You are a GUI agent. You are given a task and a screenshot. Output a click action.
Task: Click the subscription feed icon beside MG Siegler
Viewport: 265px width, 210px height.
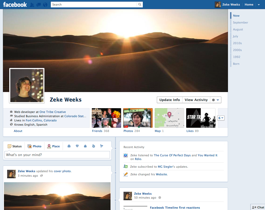126,166
